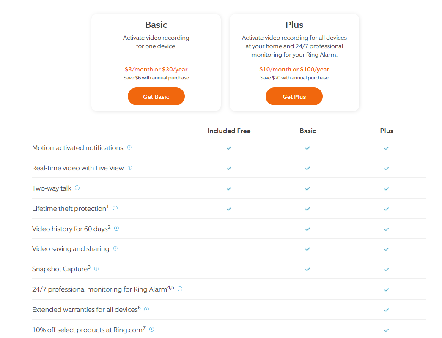Click footnote 1 next to Lifetime theft protection
Image resolution: width=442 pixels, height=338 pixels.
pyautogui.click(x=107, y=206)
